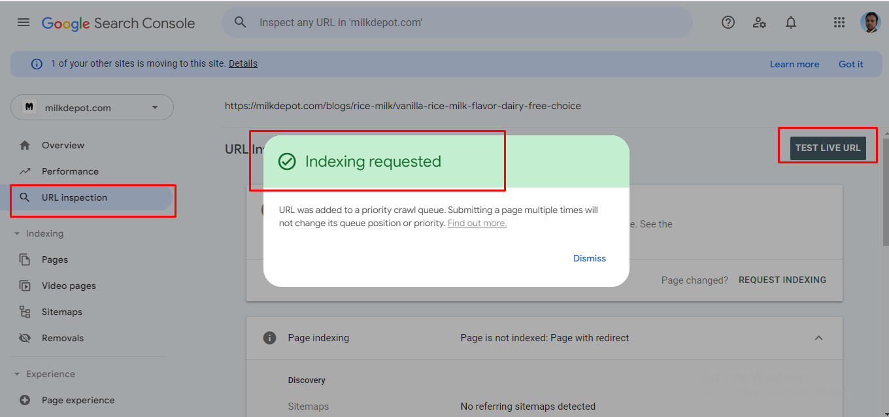The image size is (889, 417).
Task: Click the Find out more link
Action: tap(477, 223)
